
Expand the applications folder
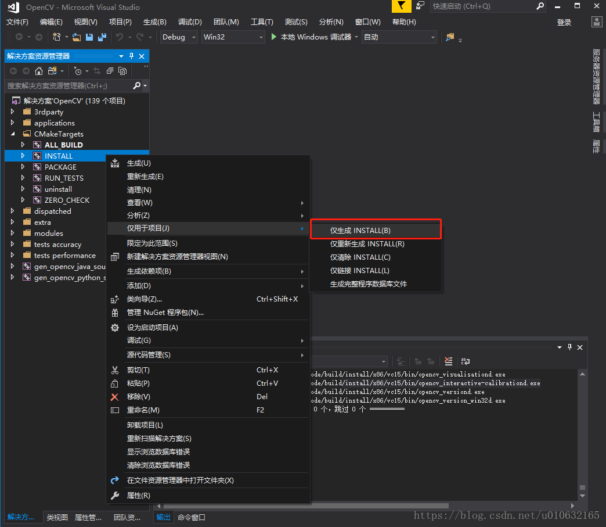12,122
